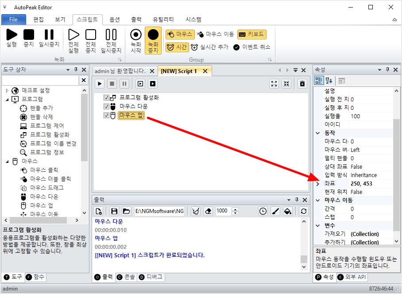
Task: Click stop icon in script editor toolbar
Action: click(112, 84)
